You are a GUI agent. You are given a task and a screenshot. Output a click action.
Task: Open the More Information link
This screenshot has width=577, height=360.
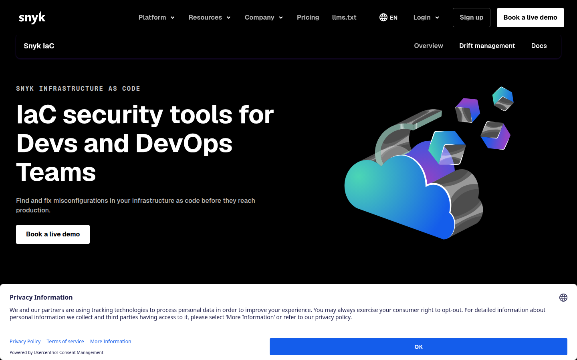coord(111,342)
